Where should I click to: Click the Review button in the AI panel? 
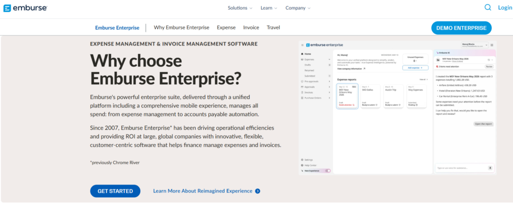pyautogui.click(x=489, y=66)
